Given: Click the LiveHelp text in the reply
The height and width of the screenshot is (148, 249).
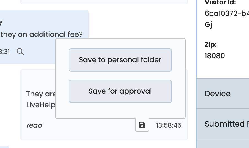Looking at the screenshot, I should [41, 105].
